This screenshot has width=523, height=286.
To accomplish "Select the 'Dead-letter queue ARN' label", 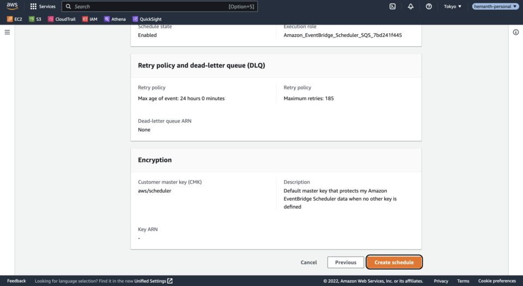I will pos(165,121).
